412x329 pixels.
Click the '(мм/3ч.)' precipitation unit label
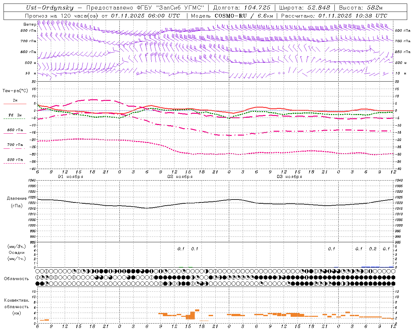[17, 246]
